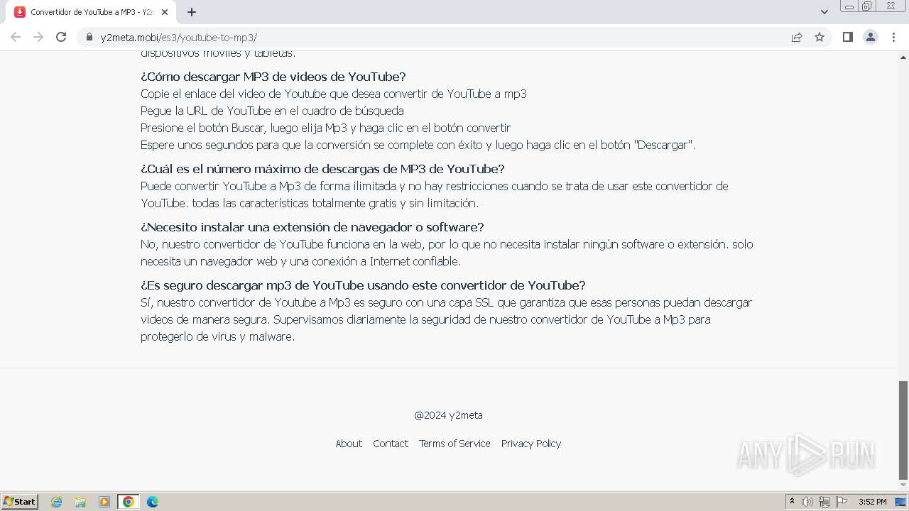Click the line starting Copie el enlace del video
Screen dimensions: 909x511
(x=334, y=94)
